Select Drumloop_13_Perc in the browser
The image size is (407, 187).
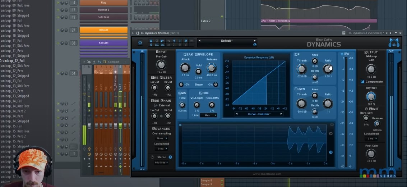(x=12, y=91)
